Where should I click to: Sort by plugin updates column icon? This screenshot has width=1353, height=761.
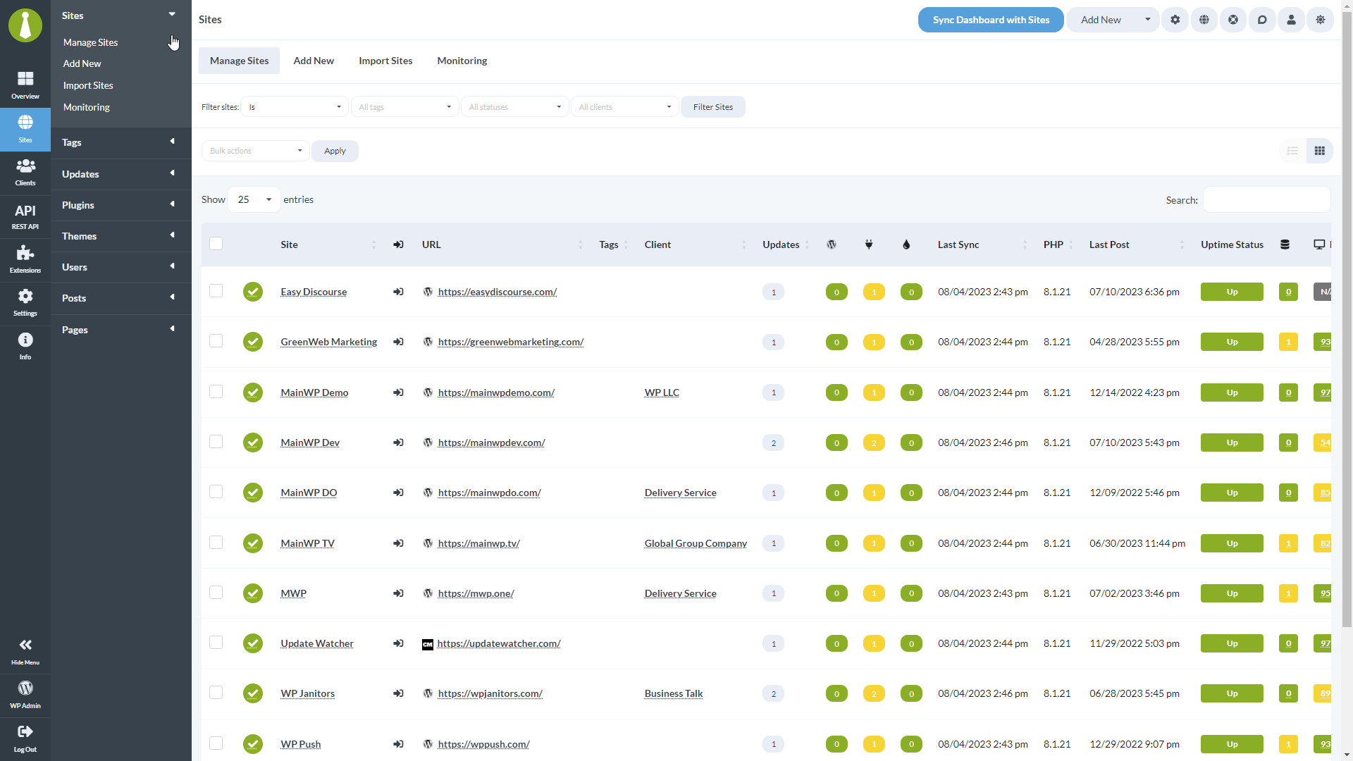(869, 245)
